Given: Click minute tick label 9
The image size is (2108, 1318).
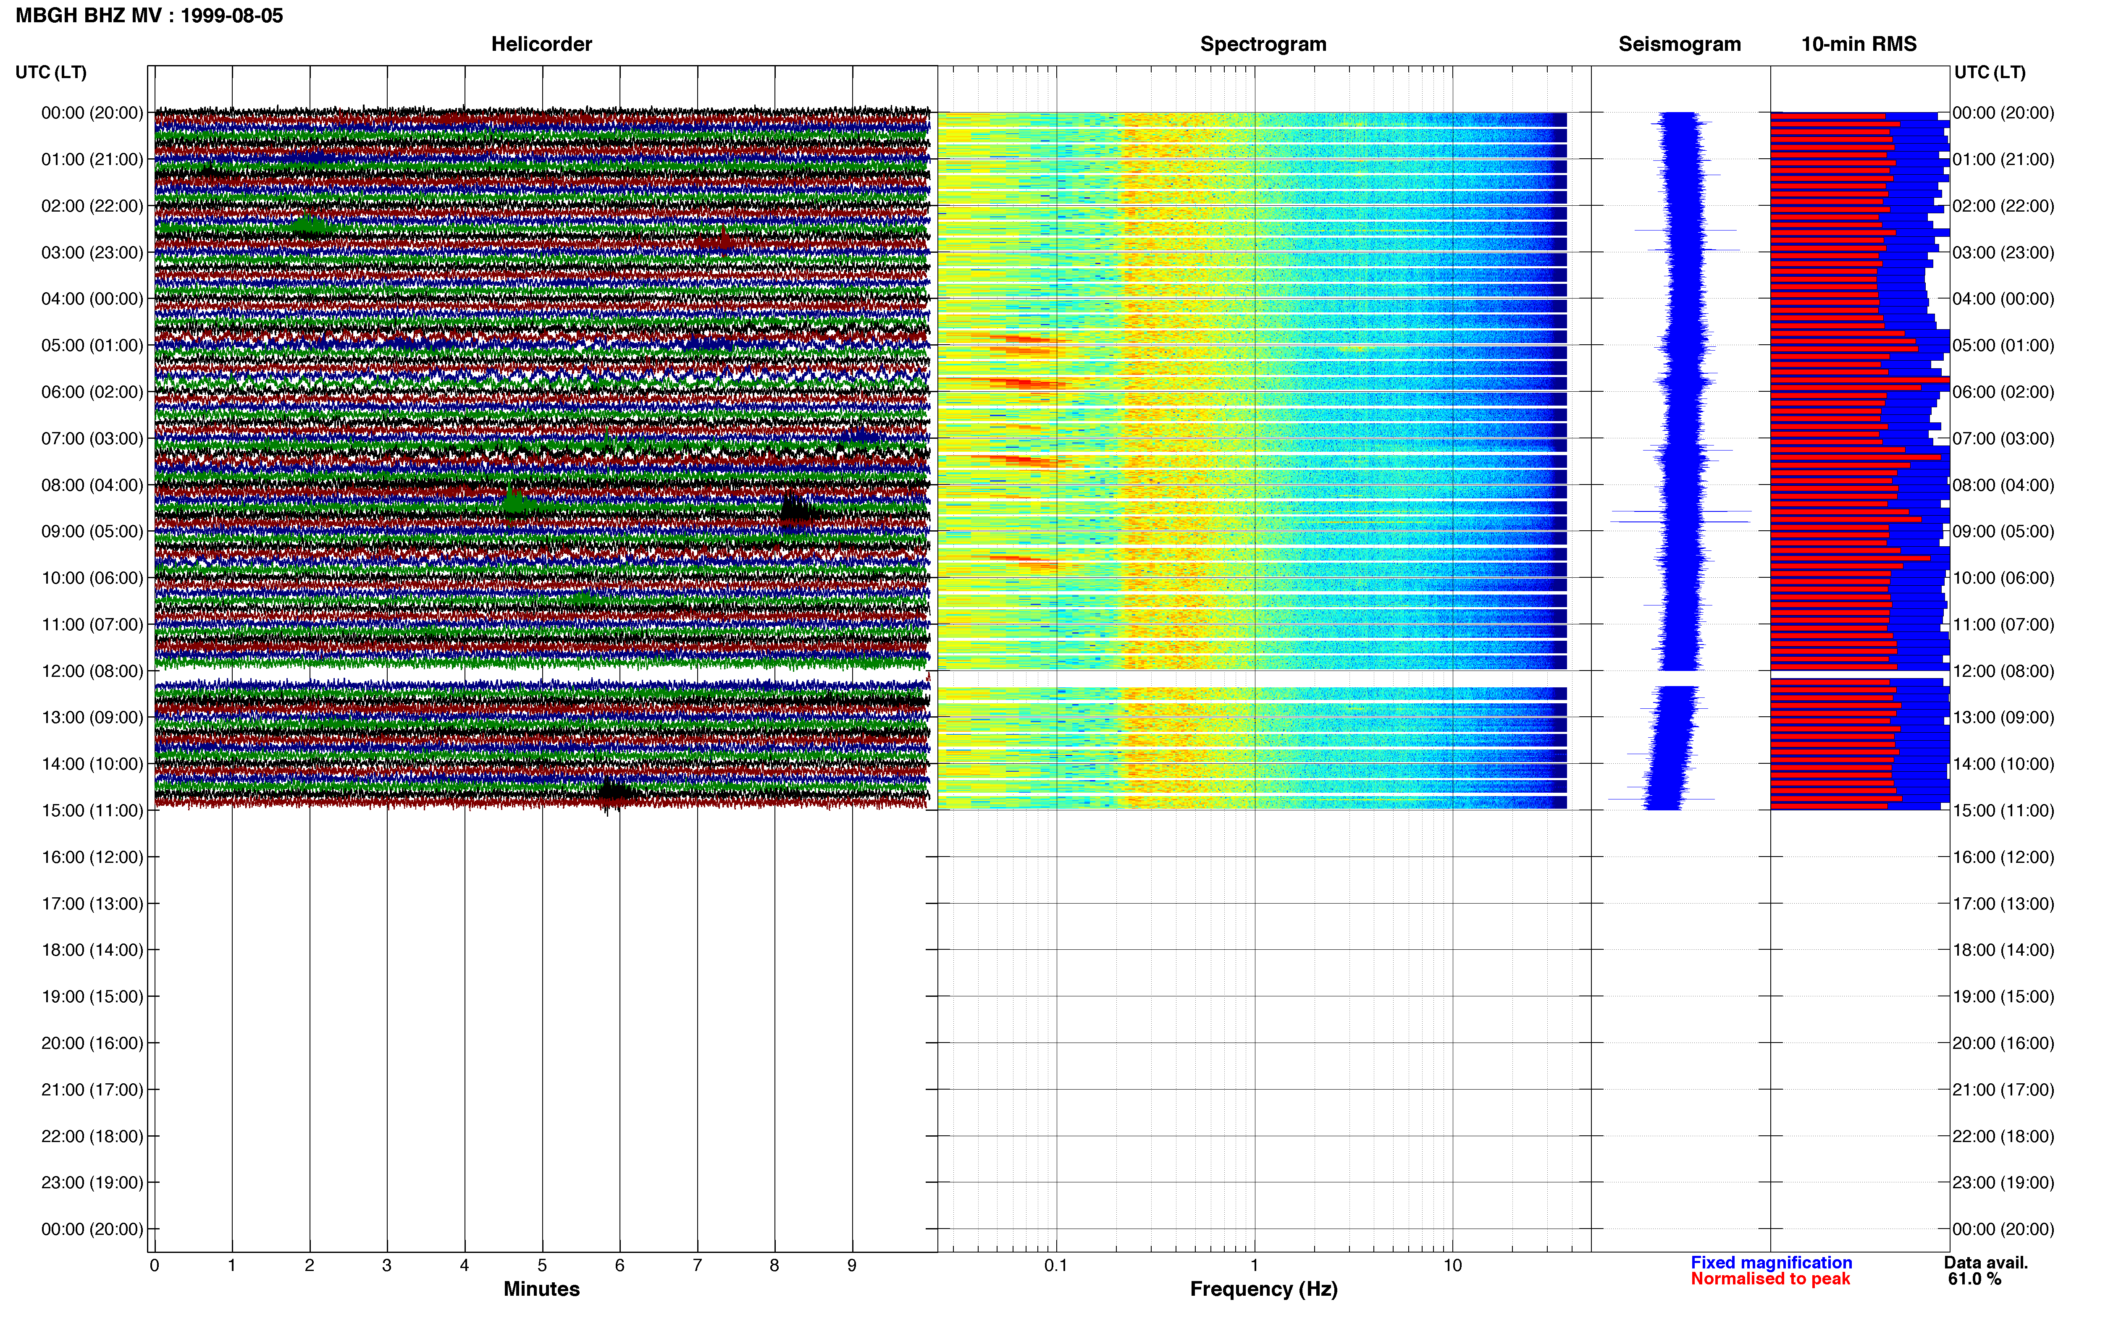Looking at the screenshot, I should click(x=852, y=1266).
